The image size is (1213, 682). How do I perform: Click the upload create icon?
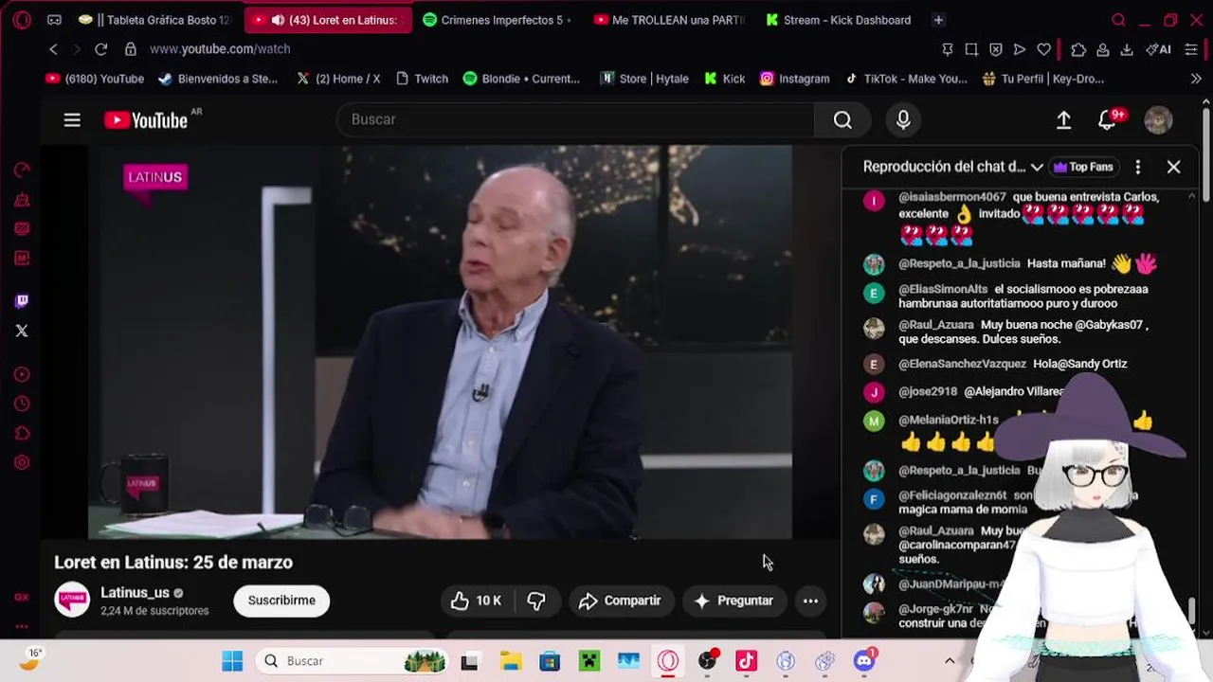tap(1063, 119)
